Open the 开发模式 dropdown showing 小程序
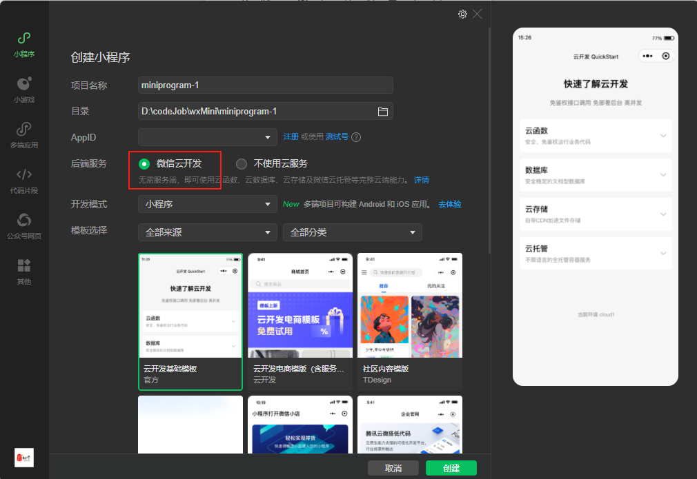The width and height of the screenshot is (697, 479). click(207, 204)
